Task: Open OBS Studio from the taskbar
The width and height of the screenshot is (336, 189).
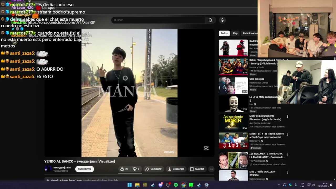Action: (168, 185)
